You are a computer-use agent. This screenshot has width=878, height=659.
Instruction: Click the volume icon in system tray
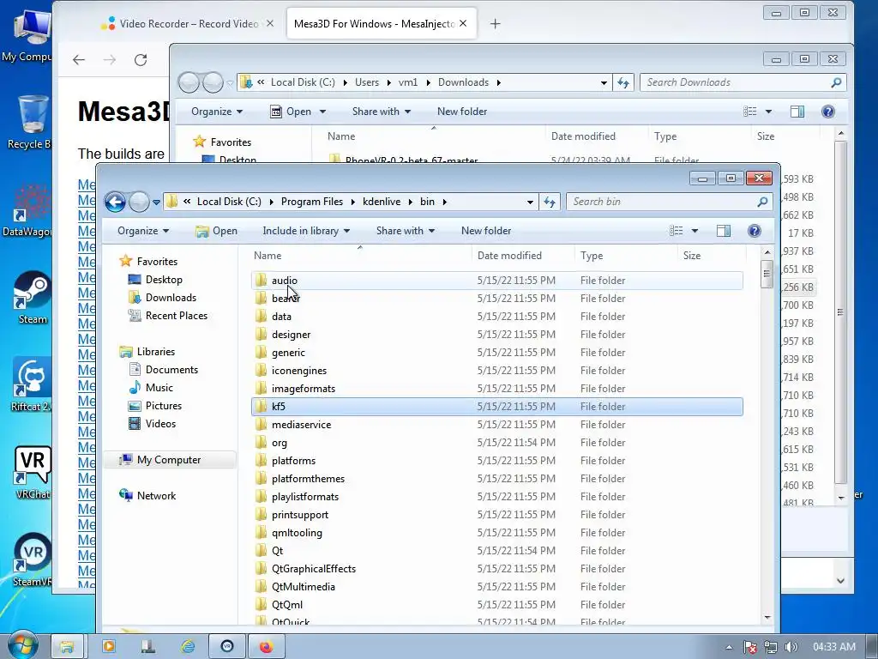click(x=791, y=647)
